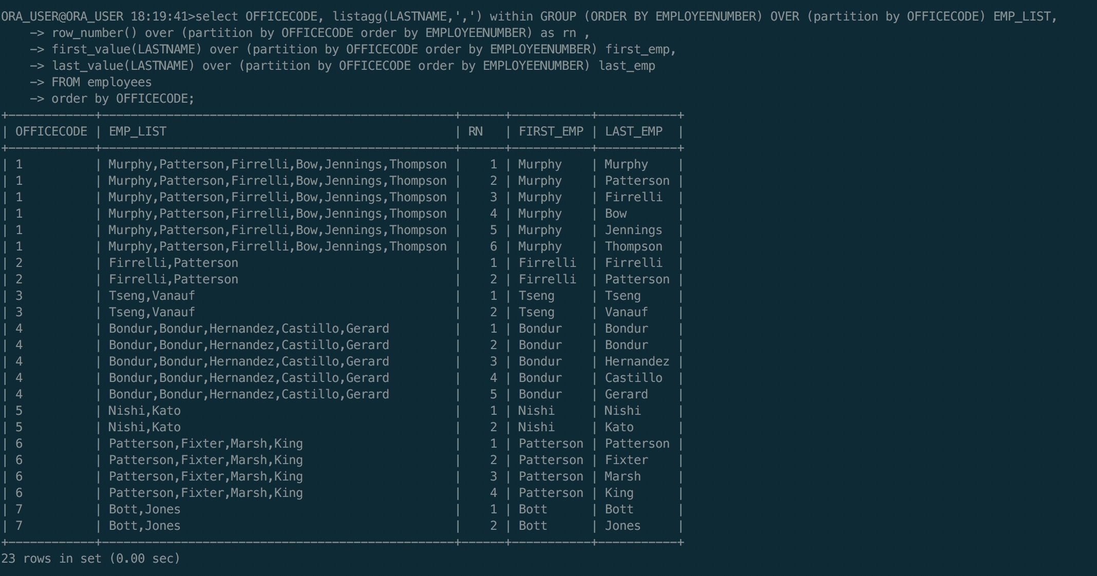The width and height of the screenshot is (1097, 576).
Task: Click the "Tseng,Vanauf" entry with RN 1
Action: [x=152, y=296]
